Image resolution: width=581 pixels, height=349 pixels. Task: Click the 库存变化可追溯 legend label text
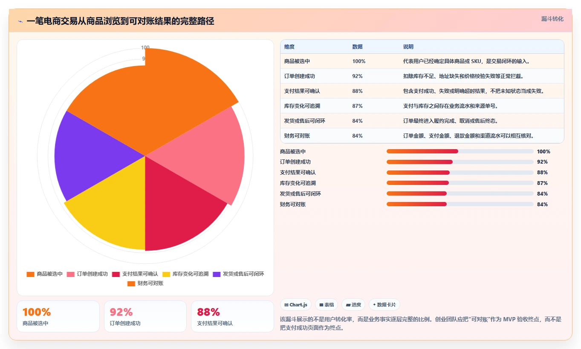(x=191, y=274)
